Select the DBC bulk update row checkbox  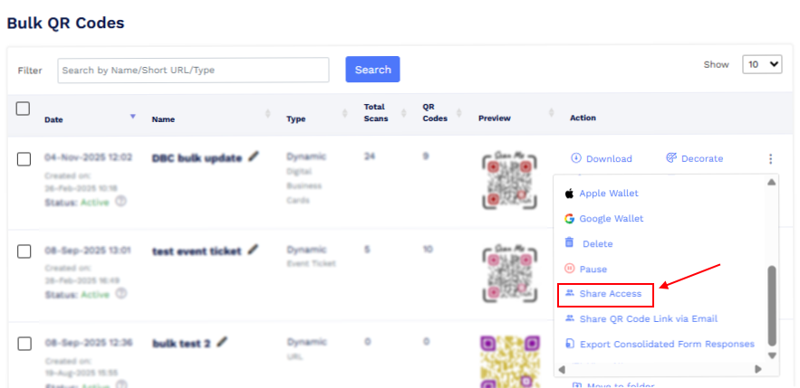[x=24, y=159]
